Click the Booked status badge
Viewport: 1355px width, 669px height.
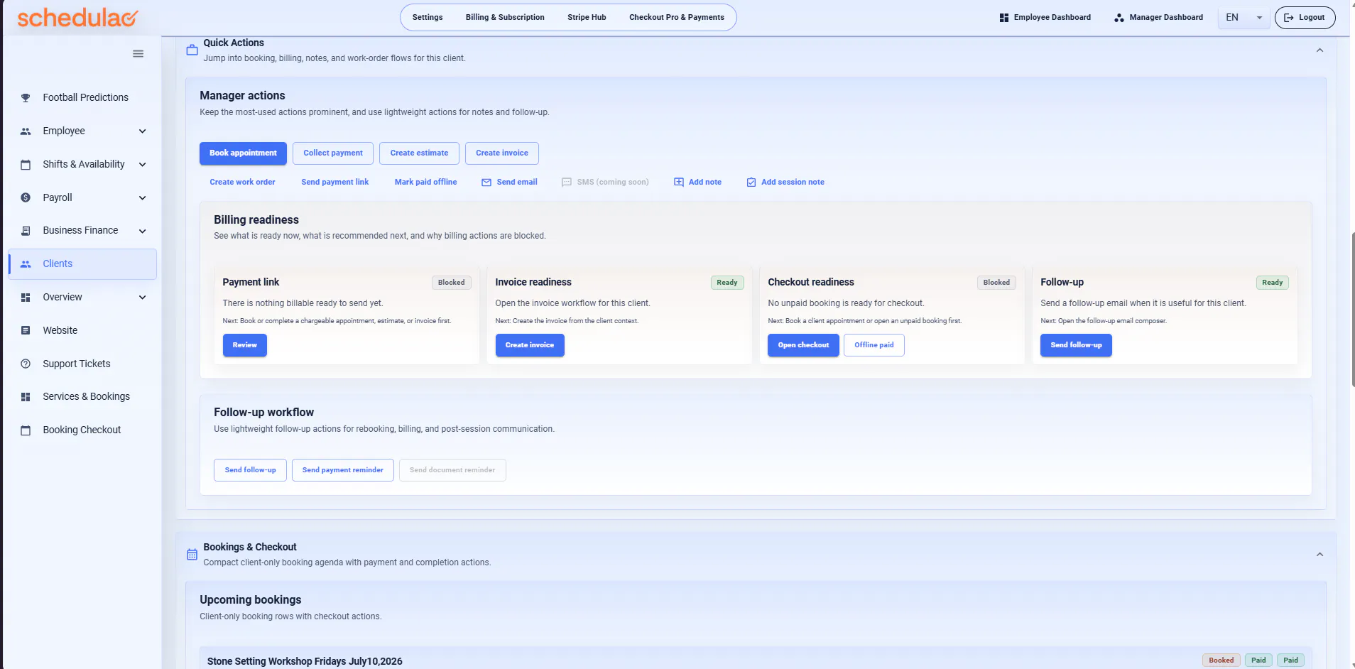[x=1221, y=660]
